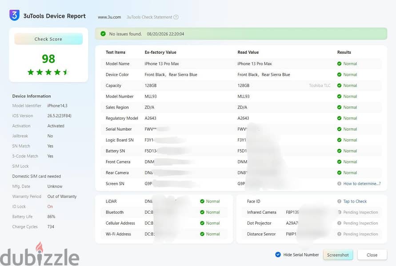
Task: Click the MLL93 ex-factory model number
Action: [x=151, y=97]
